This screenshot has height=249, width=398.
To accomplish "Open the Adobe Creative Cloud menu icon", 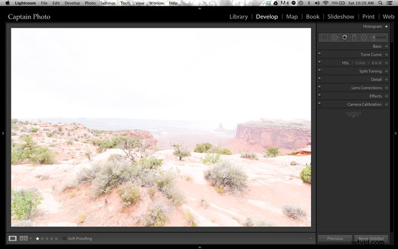I will (285, 3).
